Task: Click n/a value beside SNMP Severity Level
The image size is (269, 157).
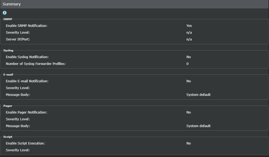Action: tap(189, 33)
